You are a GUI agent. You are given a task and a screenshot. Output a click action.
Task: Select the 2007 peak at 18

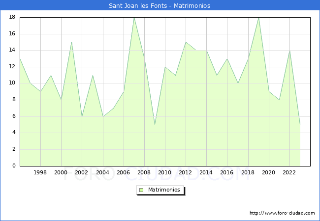(x=134, y=17)
